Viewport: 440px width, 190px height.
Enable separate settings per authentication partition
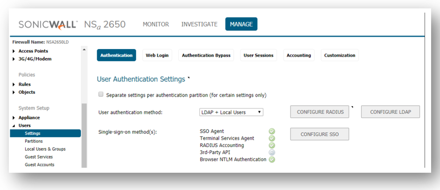coord(101,94)
